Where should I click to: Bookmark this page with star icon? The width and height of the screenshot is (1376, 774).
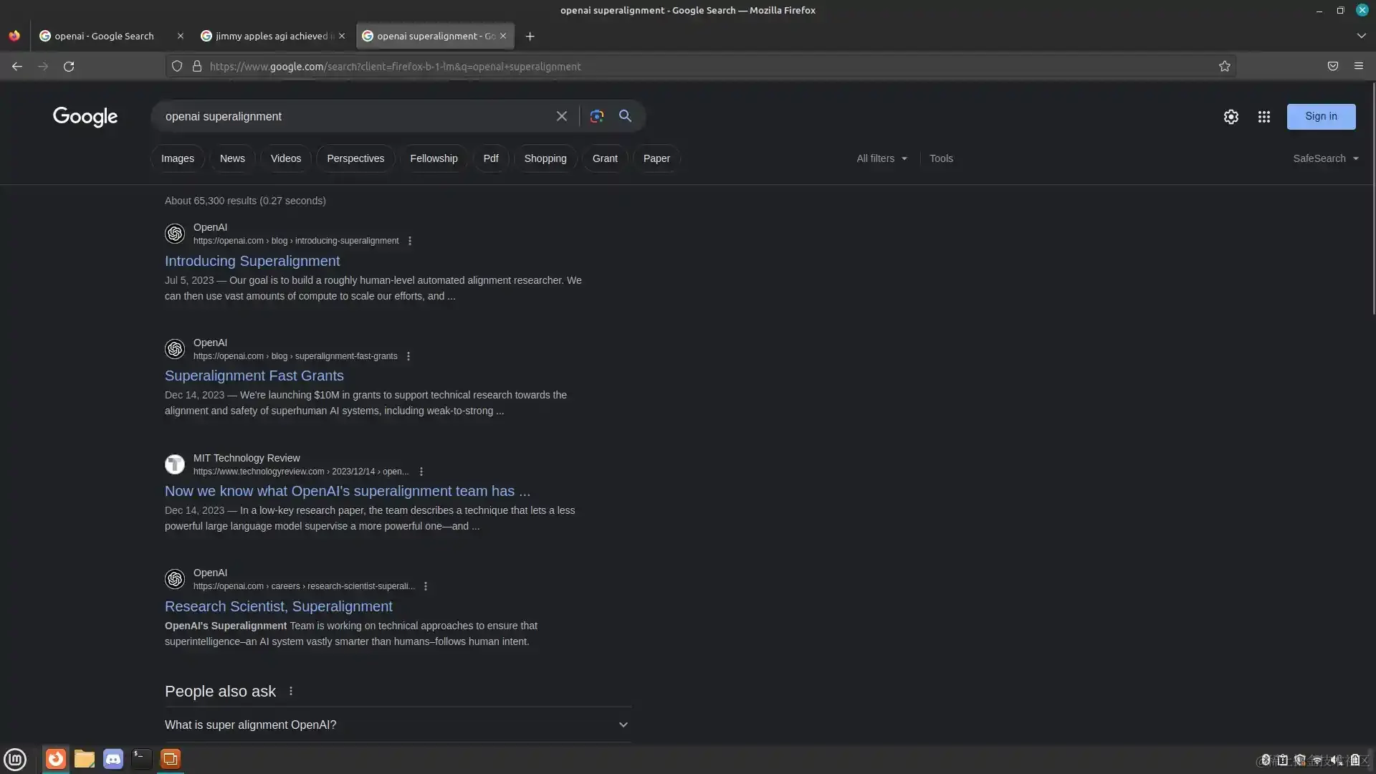pos(1224,66)
